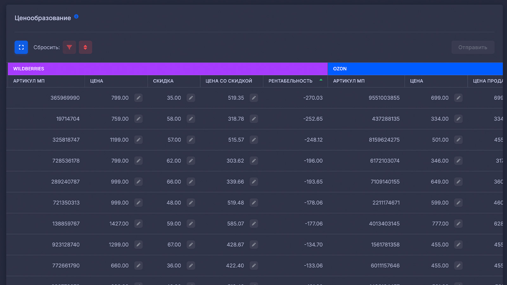Edit discount 36.00 for article 772661790
The height and width of the screenshot is (285, 507).
click(x=191, y=266)
